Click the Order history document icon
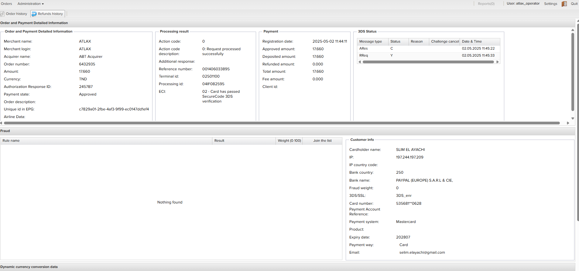The height and width of the screenshot is (271, 579). click(x=2, y=14)
